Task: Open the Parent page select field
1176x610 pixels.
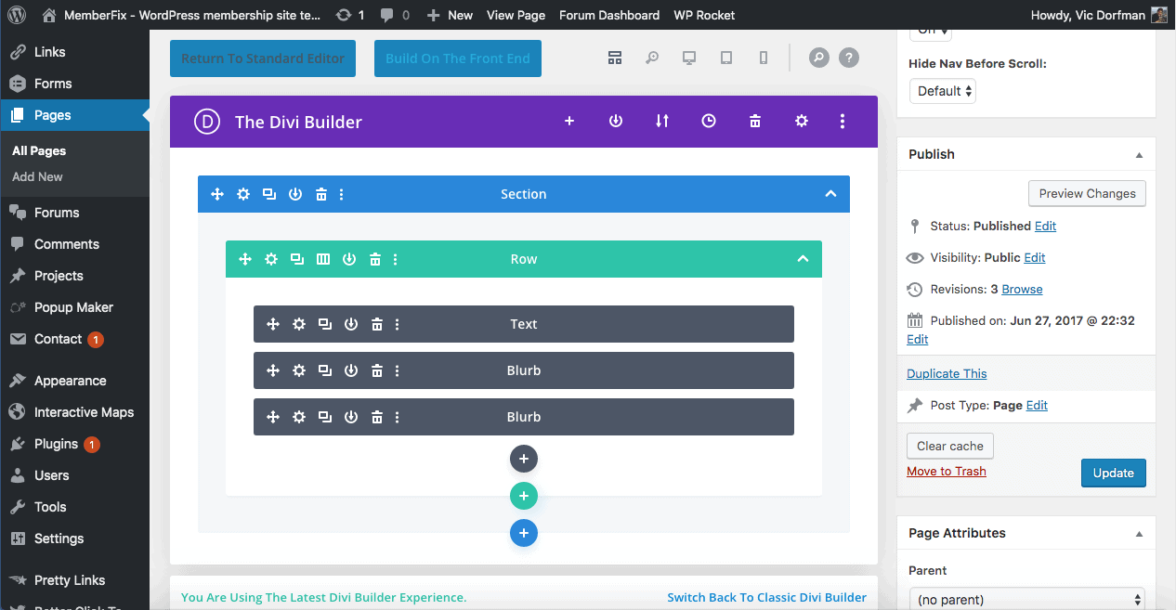Action: [1026, 600]
